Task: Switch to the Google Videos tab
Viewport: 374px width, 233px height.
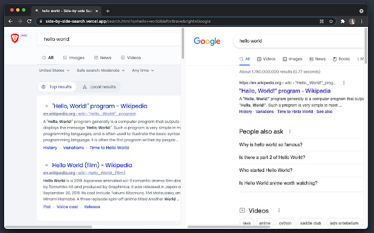Action: point(266,59)
